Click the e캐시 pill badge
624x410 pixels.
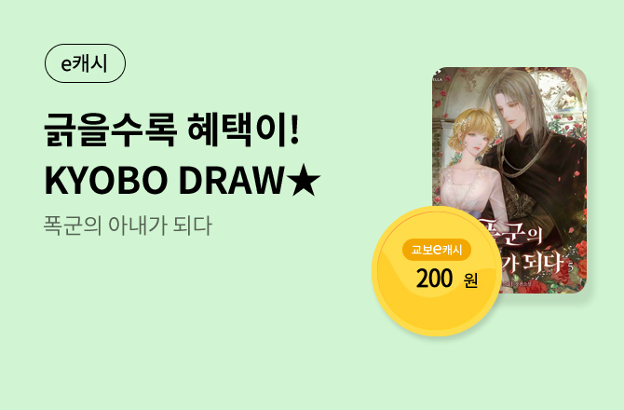(x=85, y=63)
